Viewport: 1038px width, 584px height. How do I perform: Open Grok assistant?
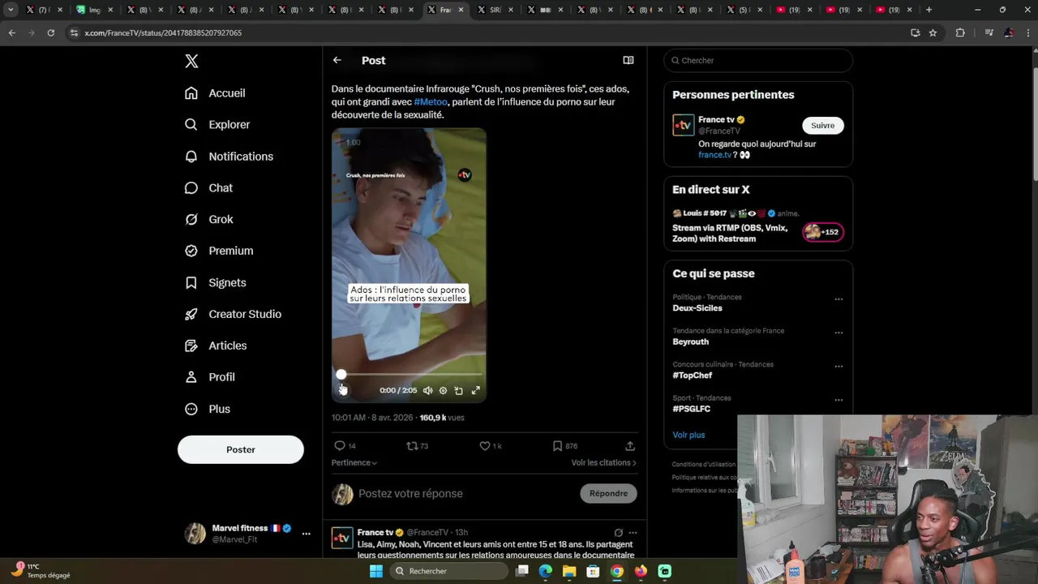[208, 220]
